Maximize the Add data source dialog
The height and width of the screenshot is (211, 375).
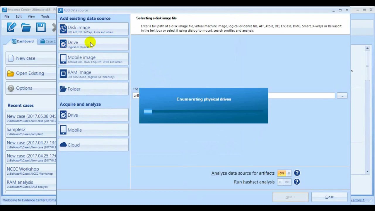click(340, 10)
